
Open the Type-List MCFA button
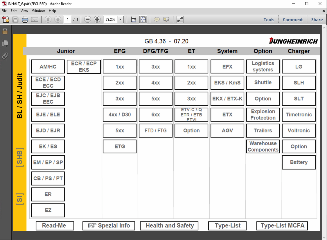click(x=282, y=226)
